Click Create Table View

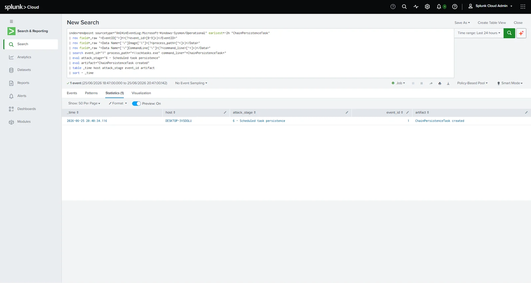(x=492, y=23)
